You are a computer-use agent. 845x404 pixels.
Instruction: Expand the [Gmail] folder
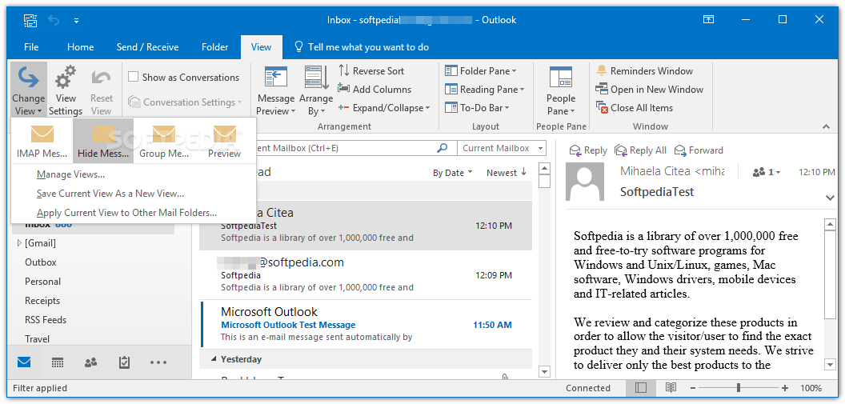pos(19,243)
